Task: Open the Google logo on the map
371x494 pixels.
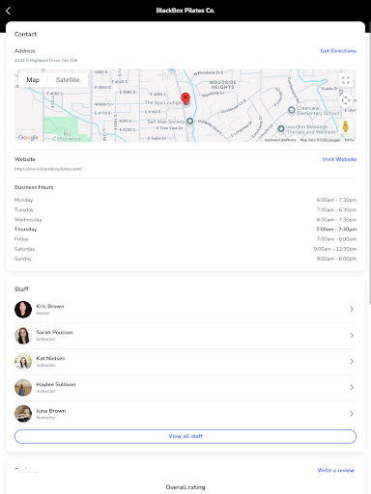Action: tap(28, 137)
